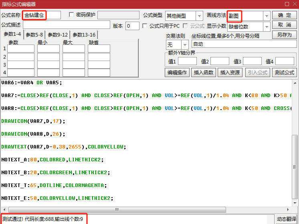Click the 值3 Y-axis boundary field

coord(252,61)
